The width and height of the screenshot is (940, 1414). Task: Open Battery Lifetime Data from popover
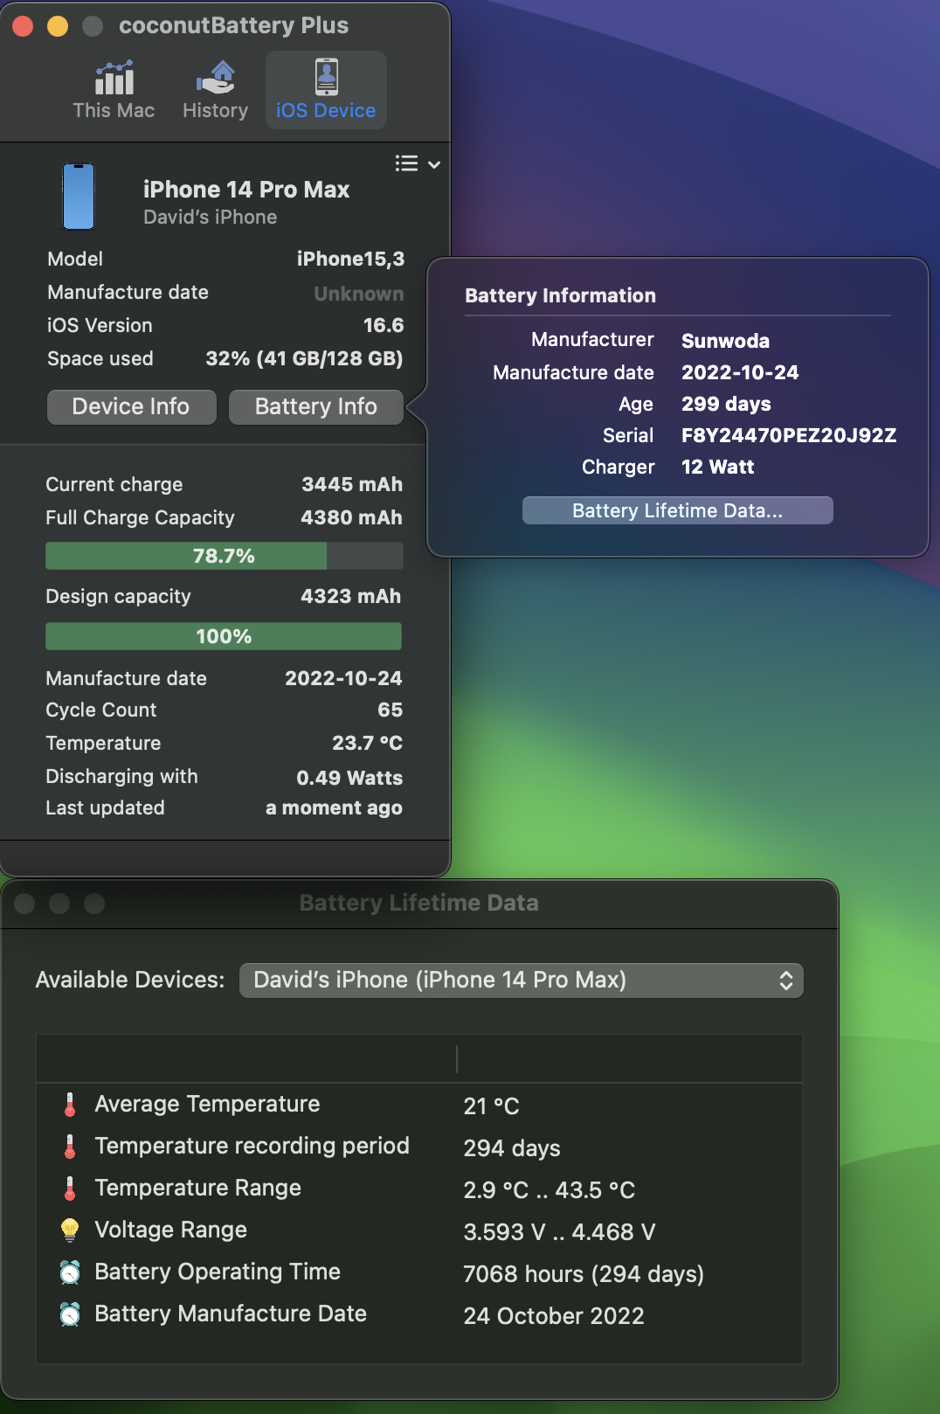(677, 510)
